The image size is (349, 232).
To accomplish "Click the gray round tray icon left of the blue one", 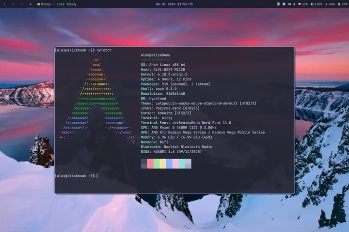I will 278,4.
